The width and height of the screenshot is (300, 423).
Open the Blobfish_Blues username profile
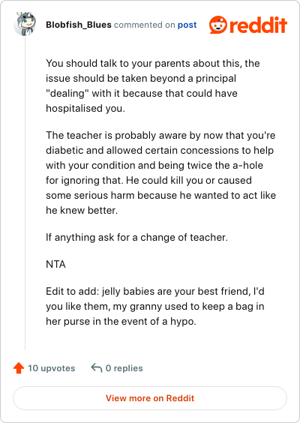[79, 25]
